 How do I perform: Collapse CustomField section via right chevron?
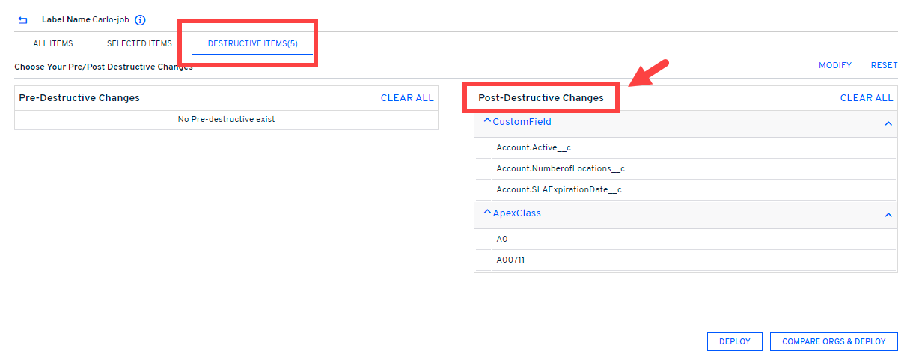(x=888, y=123)
